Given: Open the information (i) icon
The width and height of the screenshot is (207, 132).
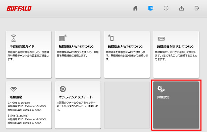Looking at the screenshot, I should point(166,8).
